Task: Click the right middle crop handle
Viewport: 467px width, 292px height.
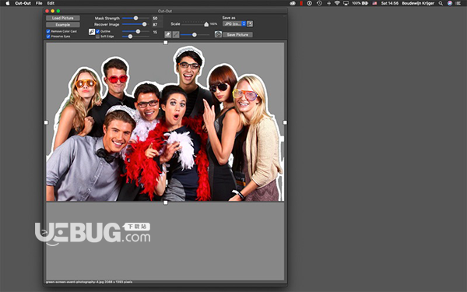Action: (x=285, y=122)
